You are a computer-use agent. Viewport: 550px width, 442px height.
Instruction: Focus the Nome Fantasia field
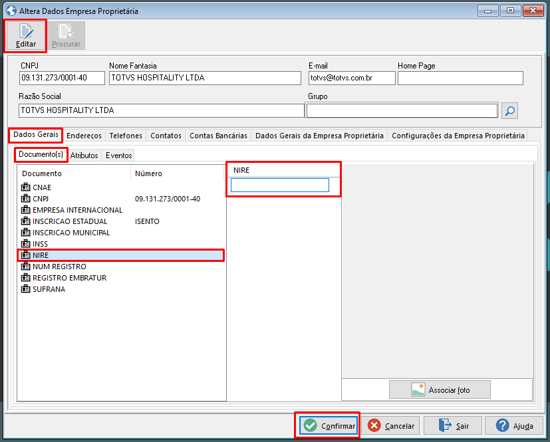205,78
